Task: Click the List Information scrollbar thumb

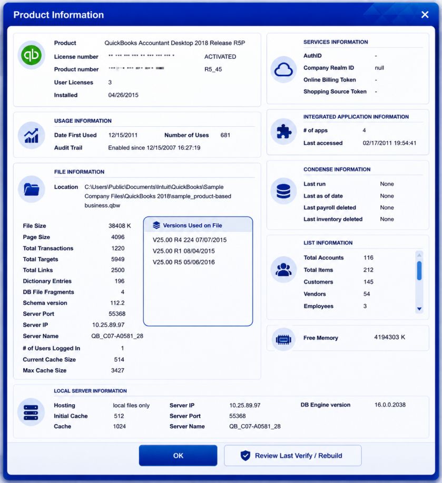Action: [x=419, y=270]
